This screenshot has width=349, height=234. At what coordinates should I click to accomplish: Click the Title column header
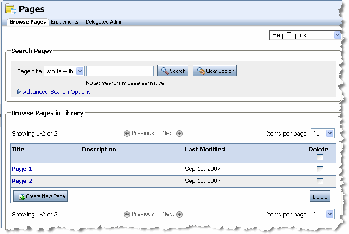[x=45, y=153]
